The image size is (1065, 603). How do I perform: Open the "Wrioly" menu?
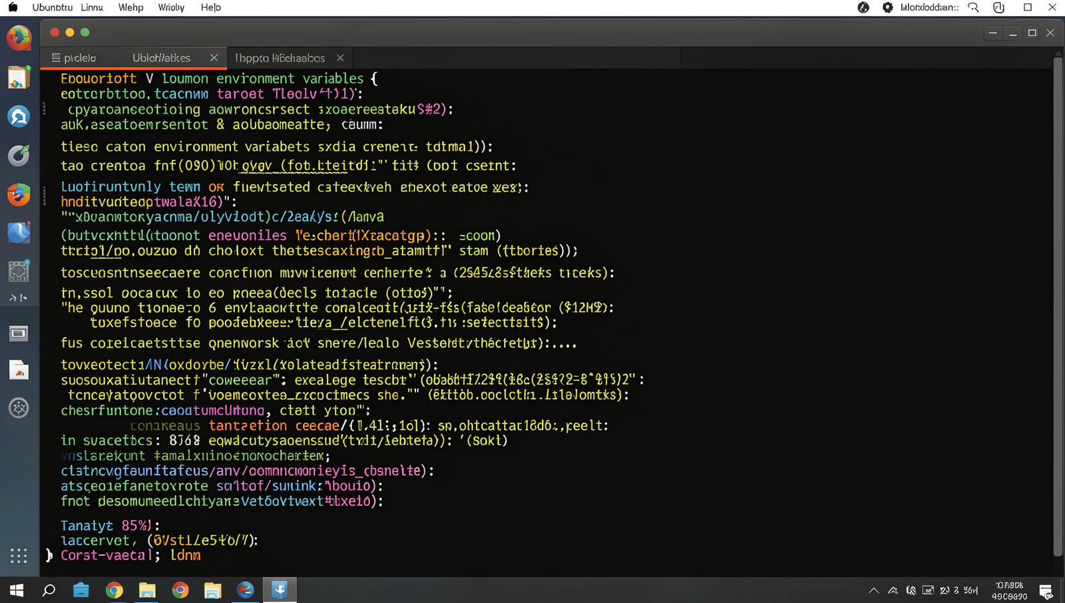point(171,7)
